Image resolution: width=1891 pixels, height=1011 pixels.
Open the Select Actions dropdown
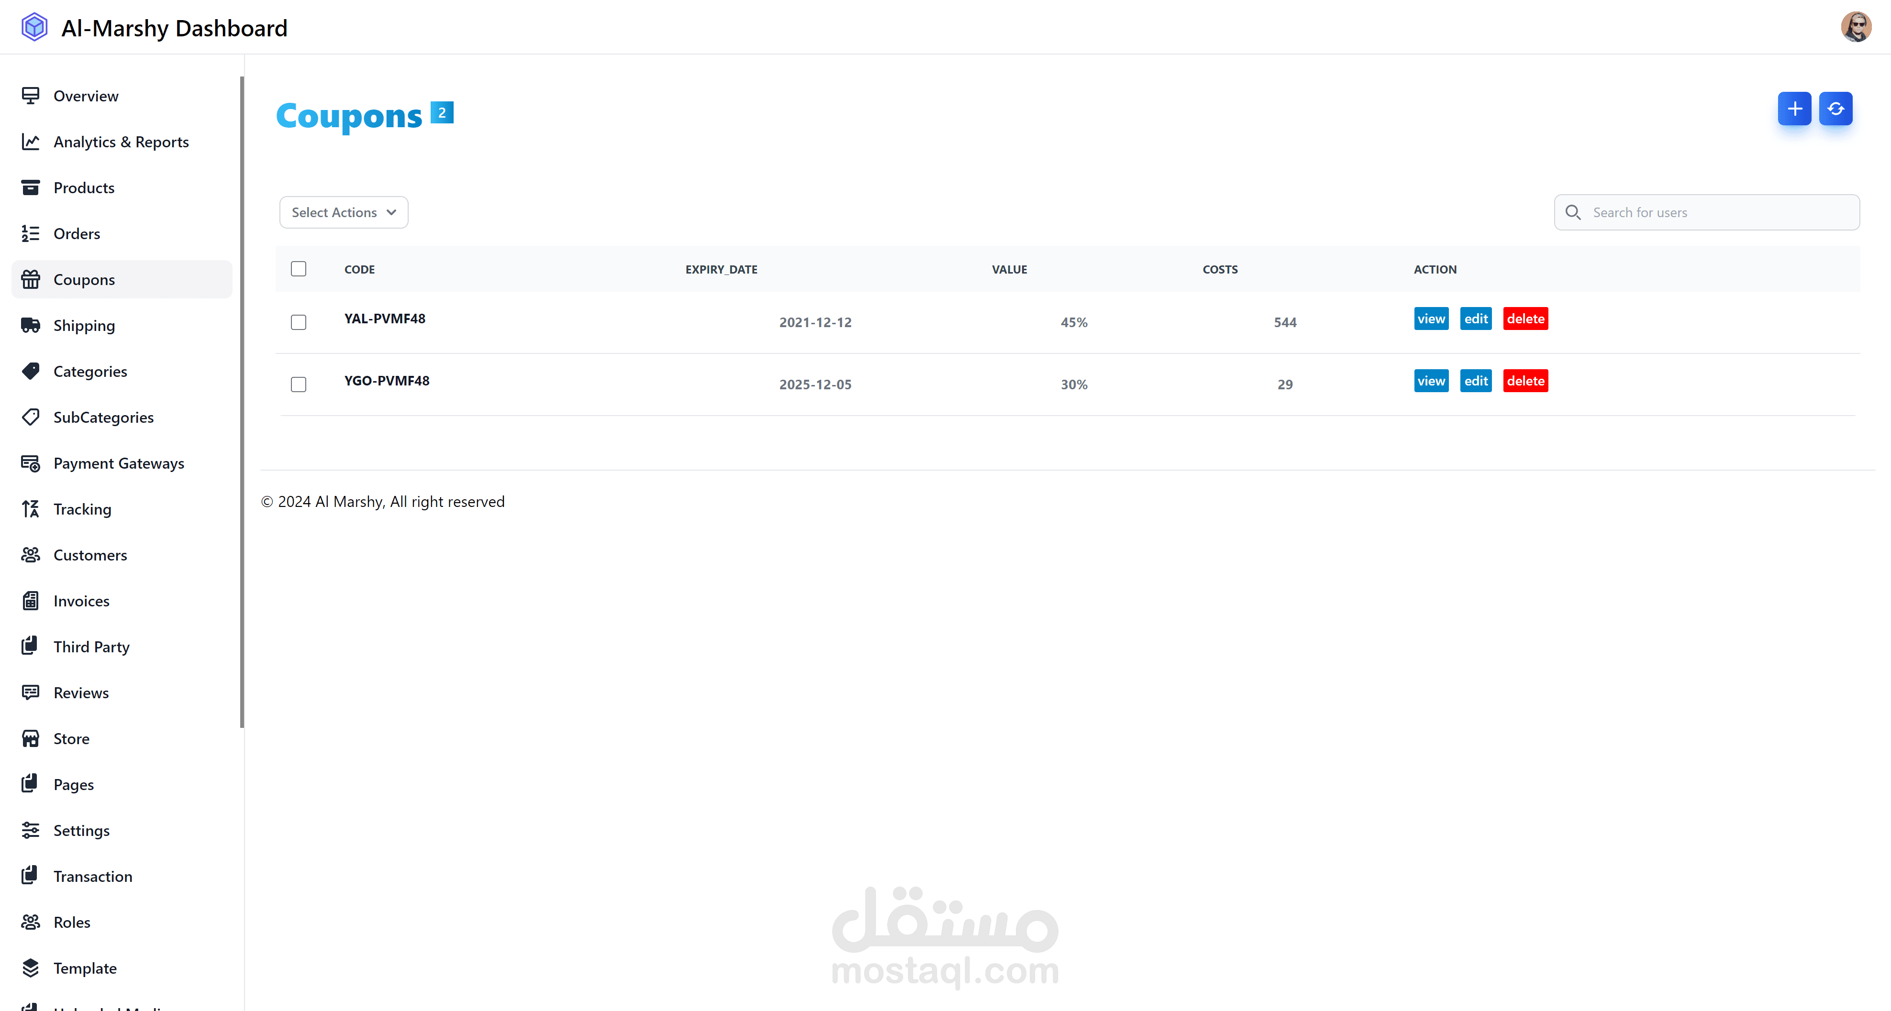(344, 213)
